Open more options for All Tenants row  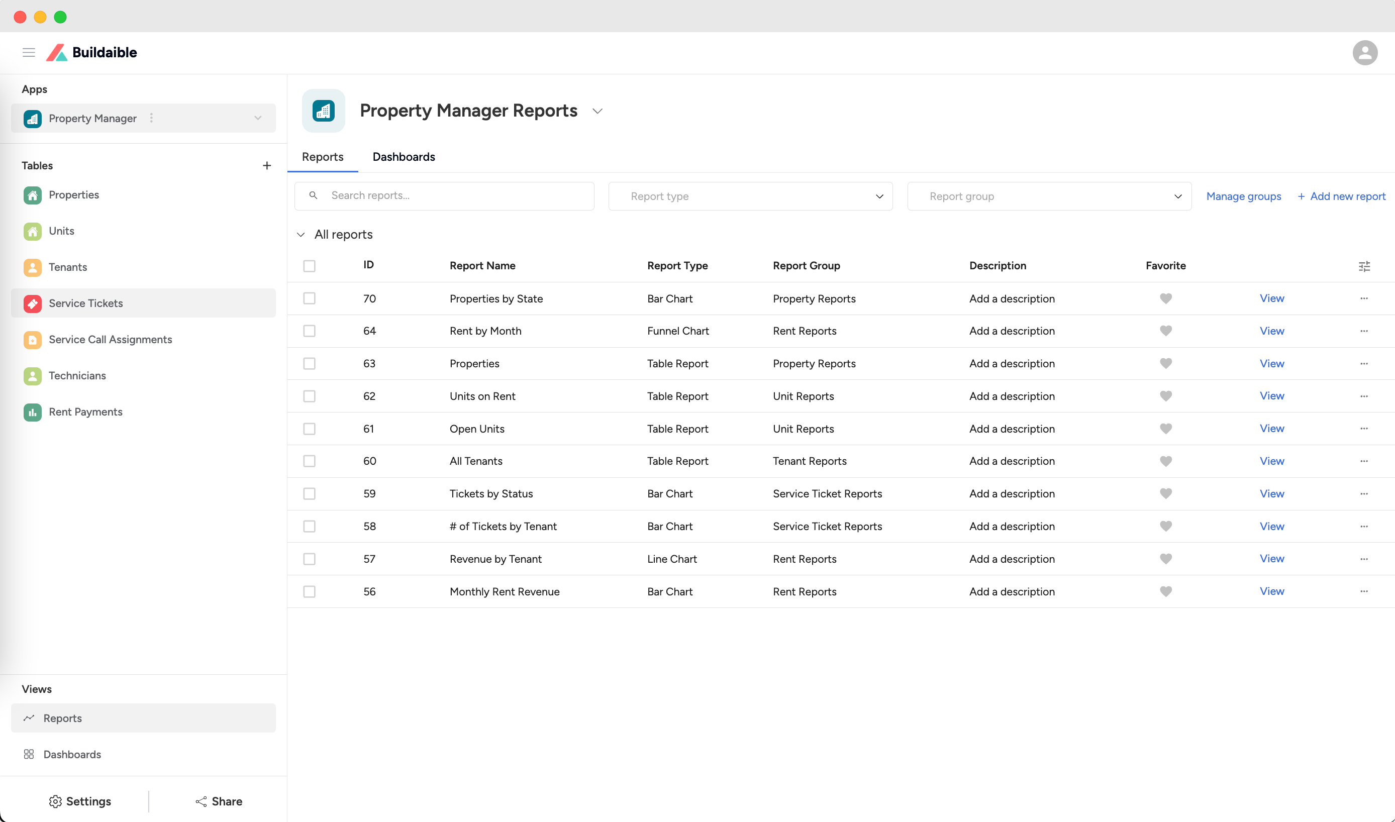pos(1364,461)
